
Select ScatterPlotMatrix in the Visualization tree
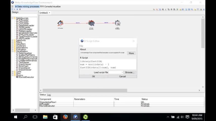click(27, 55)
